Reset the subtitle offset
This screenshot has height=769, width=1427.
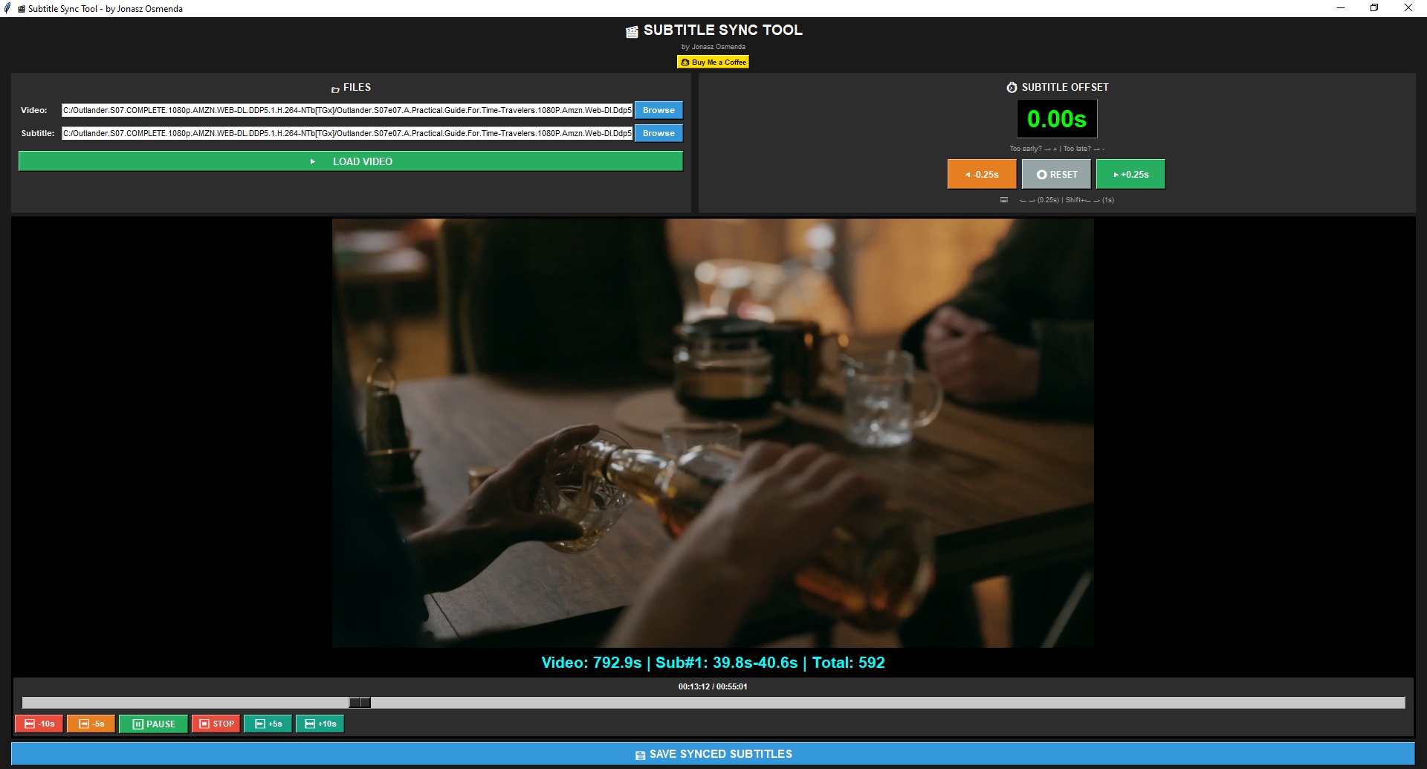pos(1056,175)
